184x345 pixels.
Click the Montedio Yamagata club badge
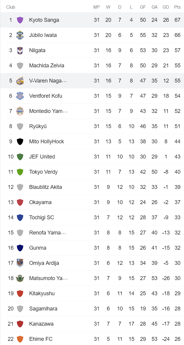pyautogui.click(x=20, y=111)
